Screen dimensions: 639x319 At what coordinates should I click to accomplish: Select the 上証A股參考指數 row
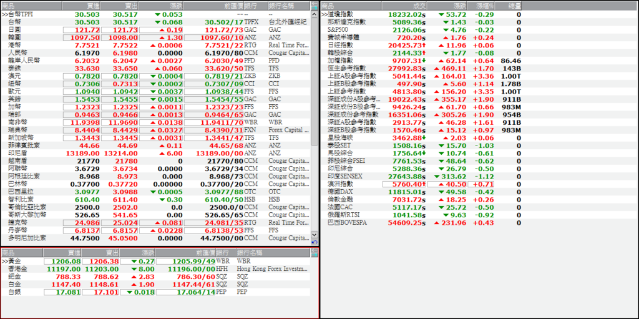pos(421,76)
